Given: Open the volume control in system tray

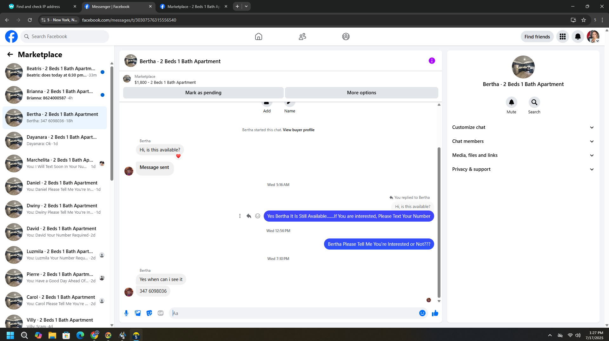Looking at the screenshot, I should 578,335.
